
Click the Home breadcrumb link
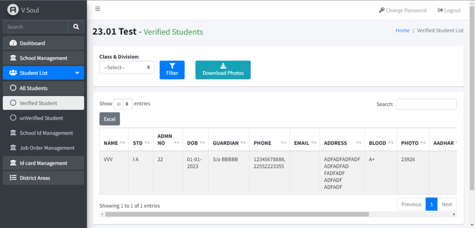[403, 31]
